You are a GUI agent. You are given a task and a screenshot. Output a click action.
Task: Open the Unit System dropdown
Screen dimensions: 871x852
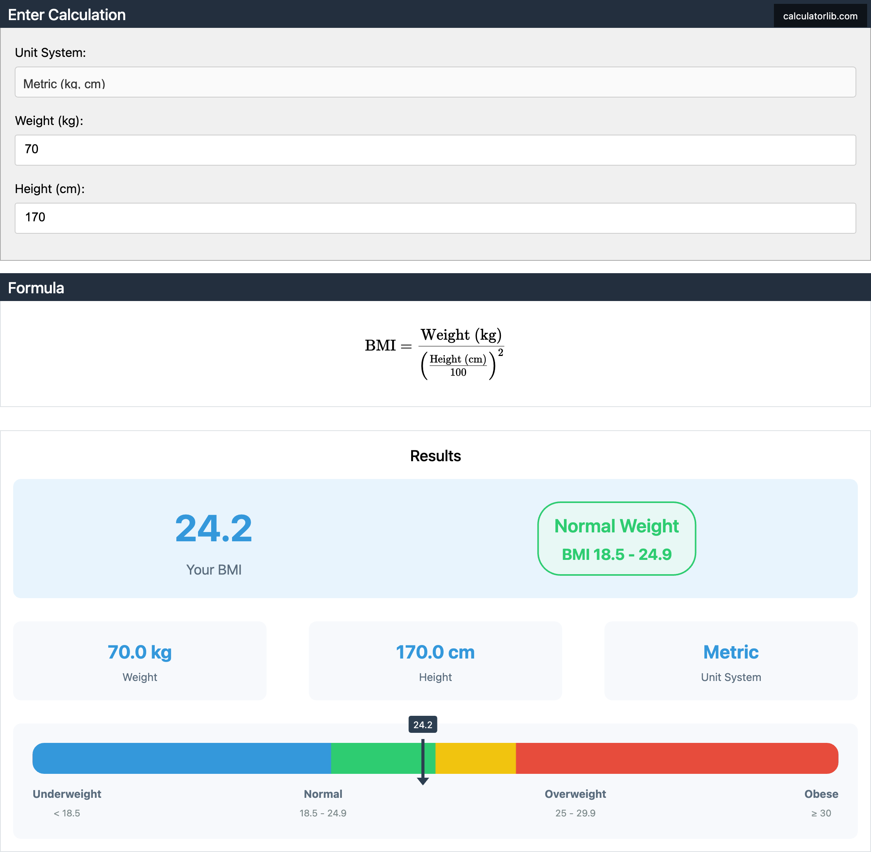pyautogui.click(x=435, y=82)
